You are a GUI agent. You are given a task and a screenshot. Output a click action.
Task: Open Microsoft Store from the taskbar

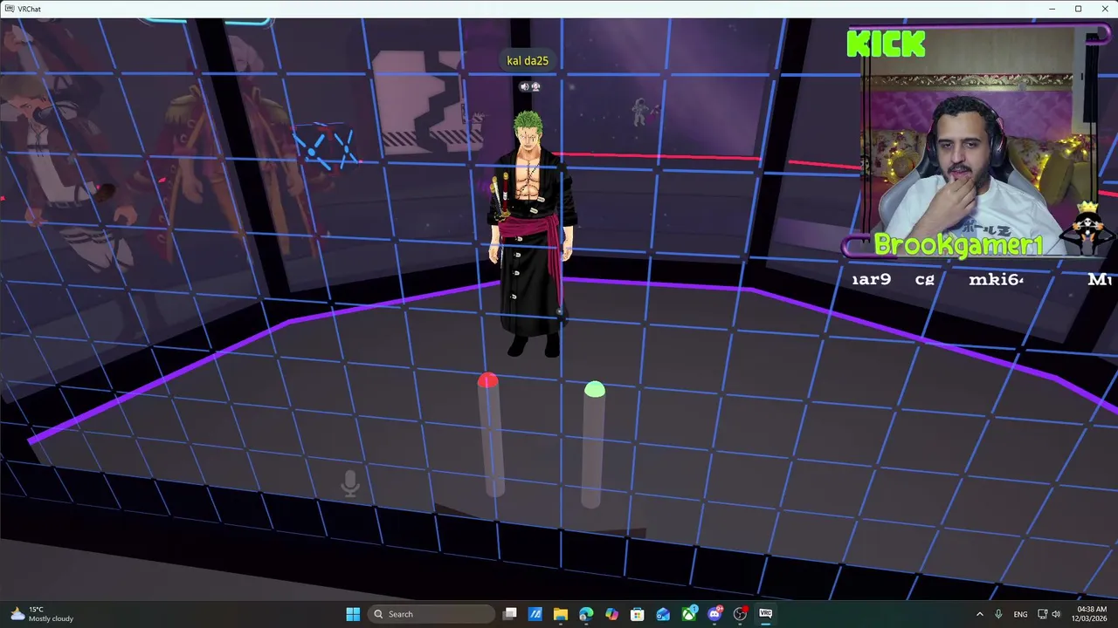(x=638, y=614)
